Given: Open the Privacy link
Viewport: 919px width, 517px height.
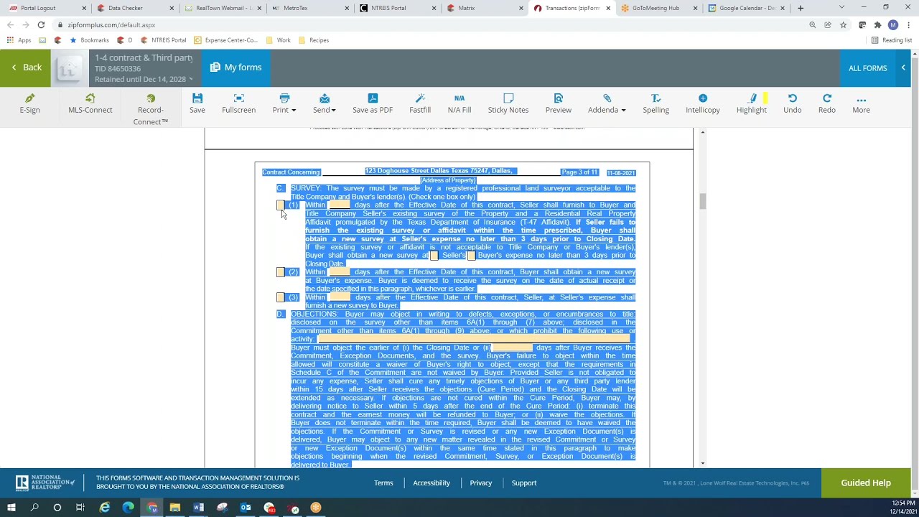Looking at the screenshot, I should (x=481, y=483).
